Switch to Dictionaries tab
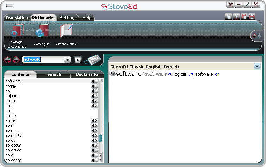 pos(44,18)
